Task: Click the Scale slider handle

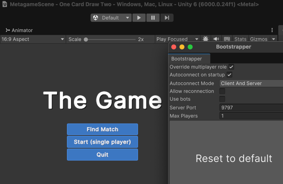Action: pos(86,39)
